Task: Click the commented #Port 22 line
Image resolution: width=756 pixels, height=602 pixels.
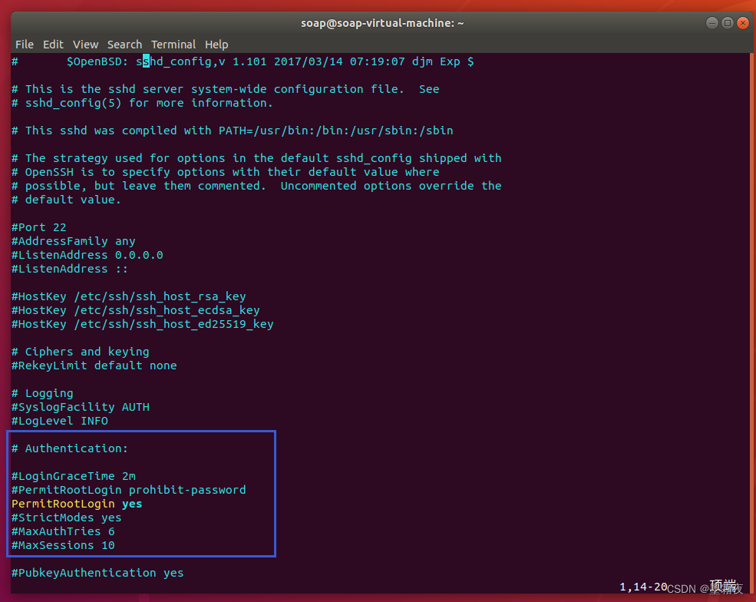Action: click(38, 227)
